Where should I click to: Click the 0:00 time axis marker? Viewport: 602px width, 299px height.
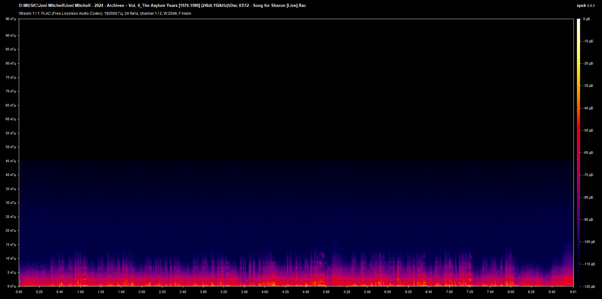pos(19,292)
